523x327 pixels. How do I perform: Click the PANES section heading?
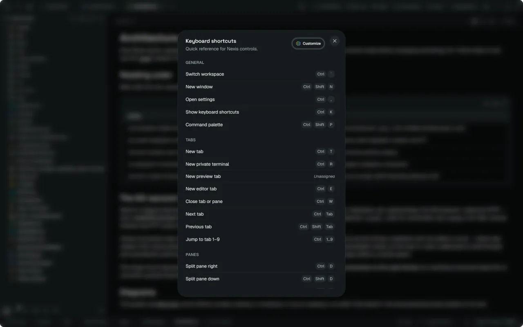pyautogui.click(x=192, y=255)
